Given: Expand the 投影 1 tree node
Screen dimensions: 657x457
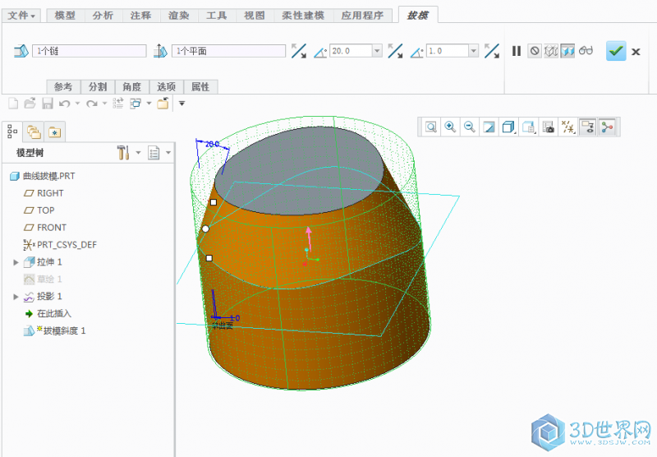Looking at the screenshot, I should coord(16,297).
